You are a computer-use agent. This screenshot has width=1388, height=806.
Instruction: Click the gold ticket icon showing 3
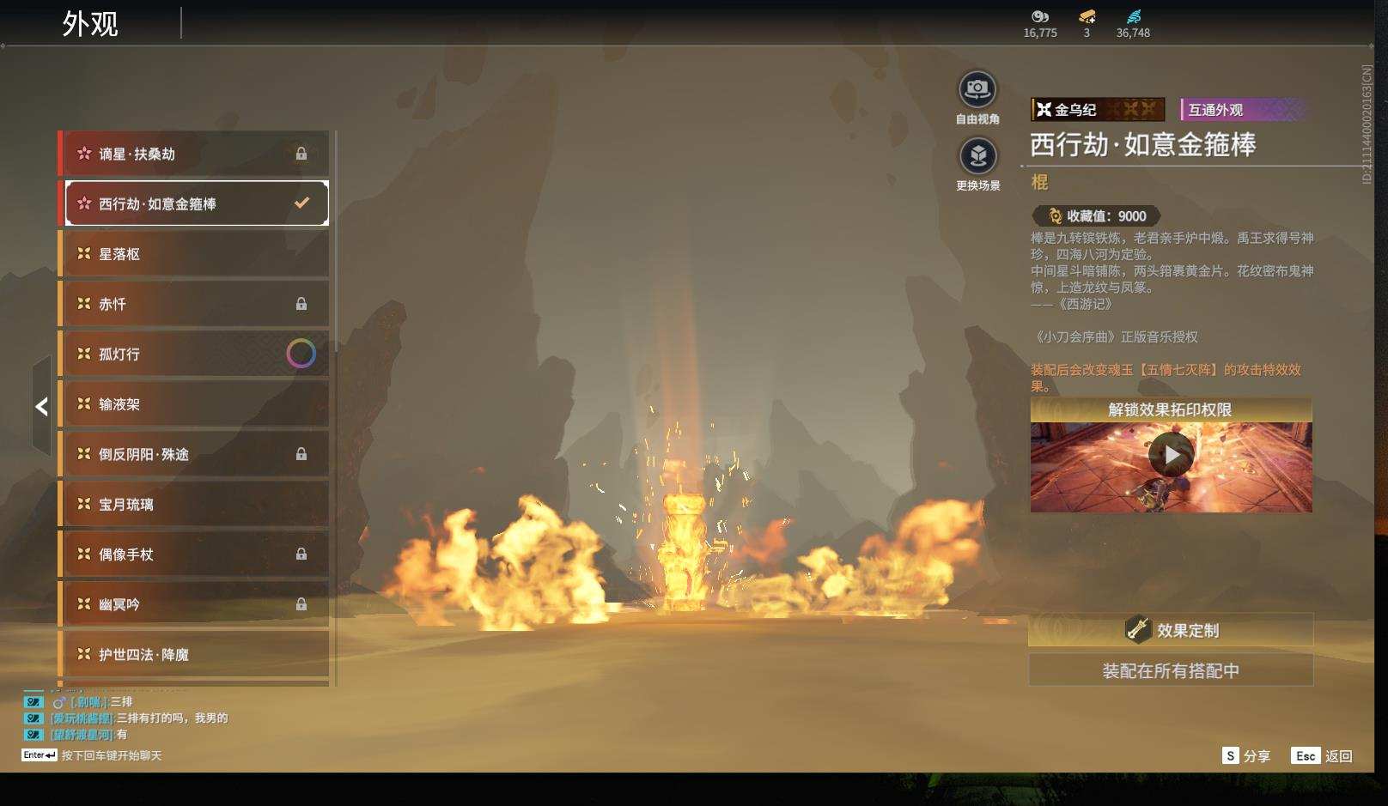pos(1087,16)
